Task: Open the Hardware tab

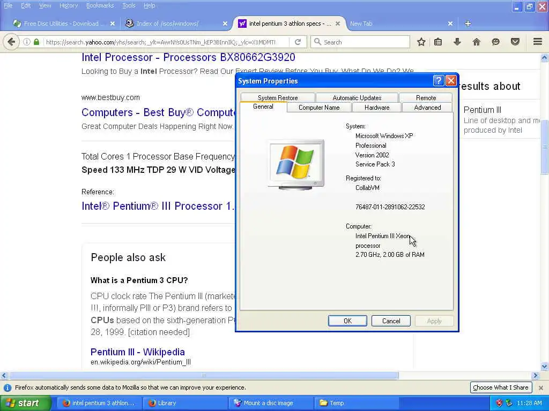Action: (377, 107)
